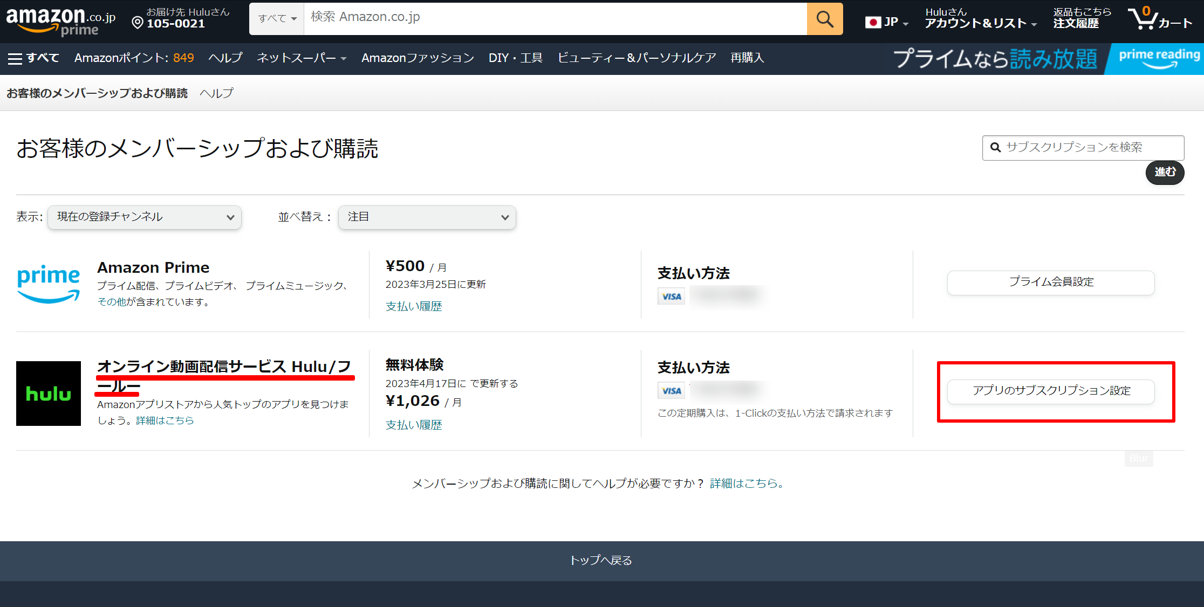Image resolution: width=1204 pixels, height=607 pixels.
Task: Click その他 link under Amazon Prime
Action: click(111, 302)
